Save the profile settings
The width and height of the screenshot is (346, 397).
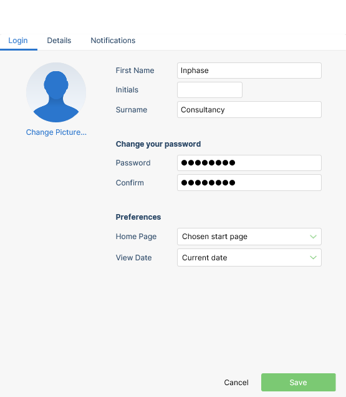click(299, 382)
